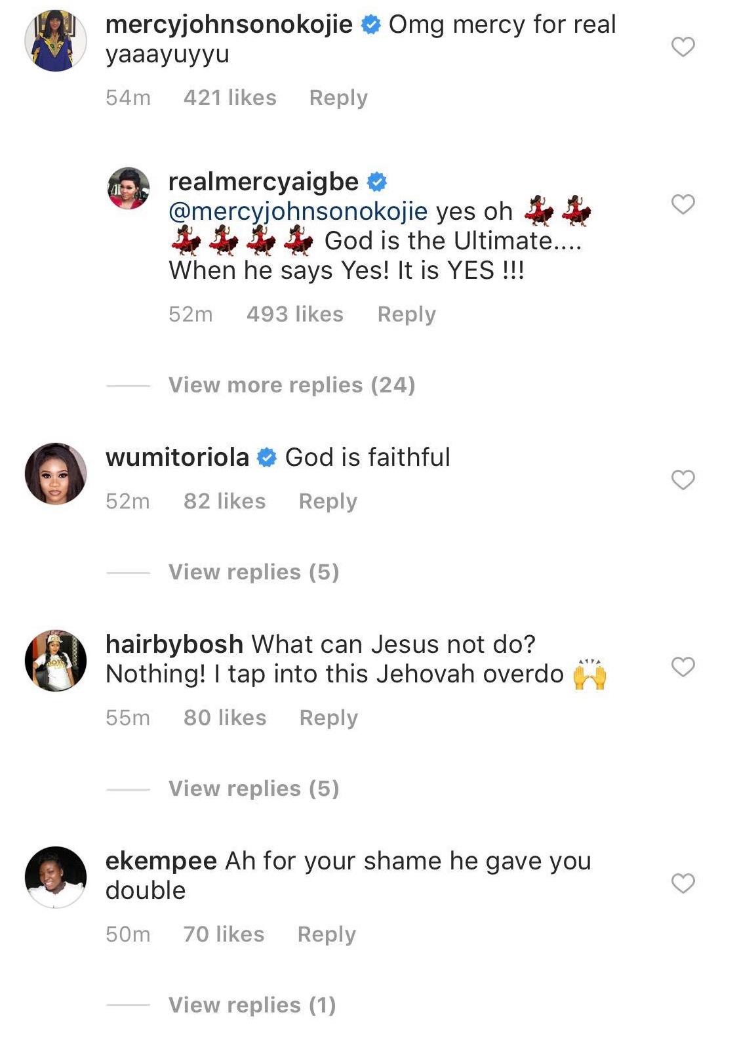The image size is (737, 1042).
Task: Open the wumitoriola username
Action: 178,457
